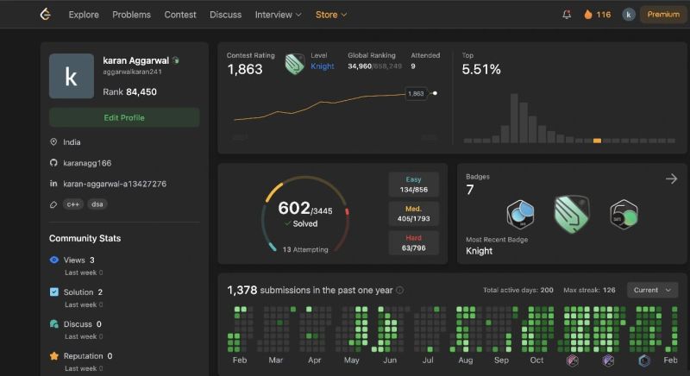Select the Med. 405/1793 stat box
Image resolution: width=690 pixels, height=376 pixels.
[413, 213]
